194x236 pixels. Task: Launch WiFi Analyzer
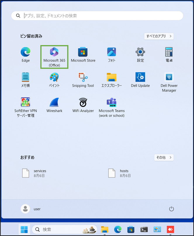coord(83,105)
